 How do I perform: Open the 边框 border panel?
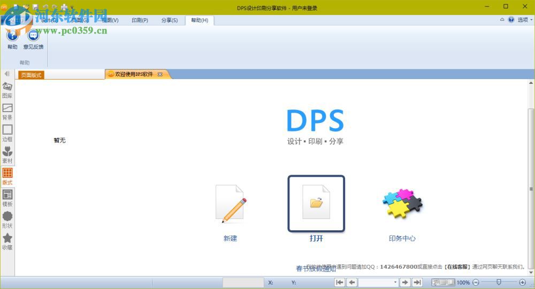tap(7, 133)
